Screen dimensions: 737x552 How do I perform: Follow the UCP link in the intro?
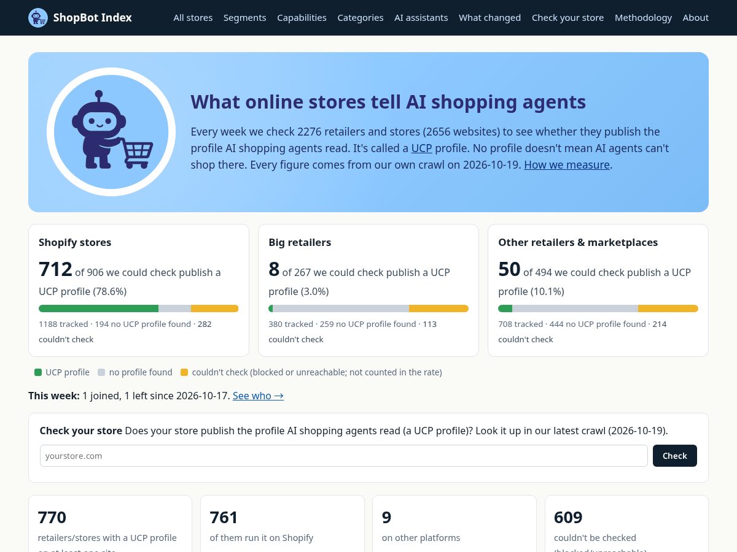tap(421, 148)
